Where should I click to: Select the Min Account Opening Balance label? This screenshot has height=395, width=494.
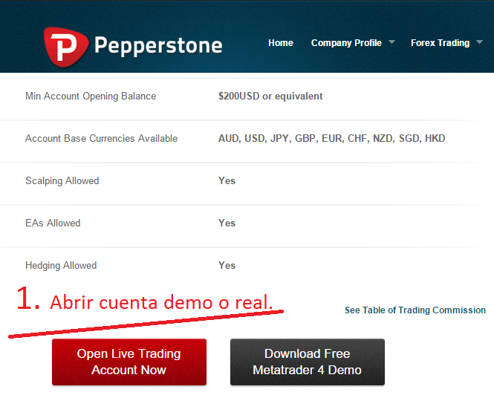tap(91, 97)
